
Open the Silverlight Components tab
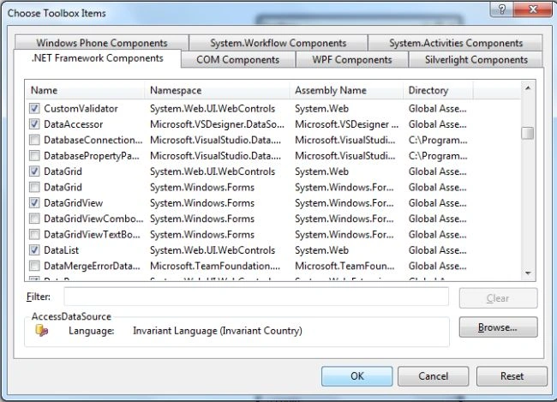[x=476, y=59]
